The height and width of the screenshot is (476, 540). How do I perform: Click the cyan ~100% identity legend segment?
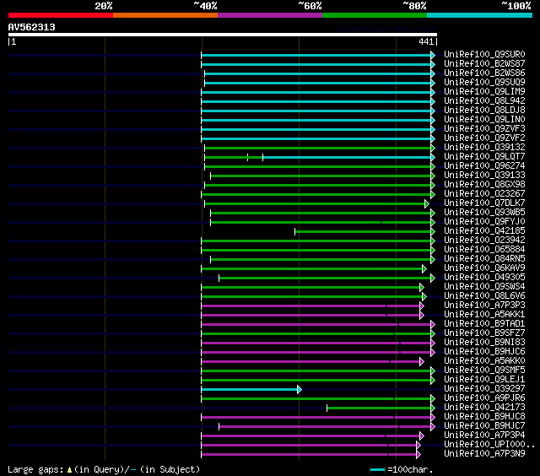coord(479,15)
